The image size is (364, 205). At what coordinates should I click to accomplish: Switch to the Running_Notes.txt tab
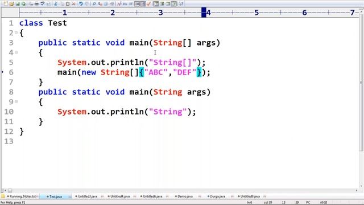coord(23,196)
